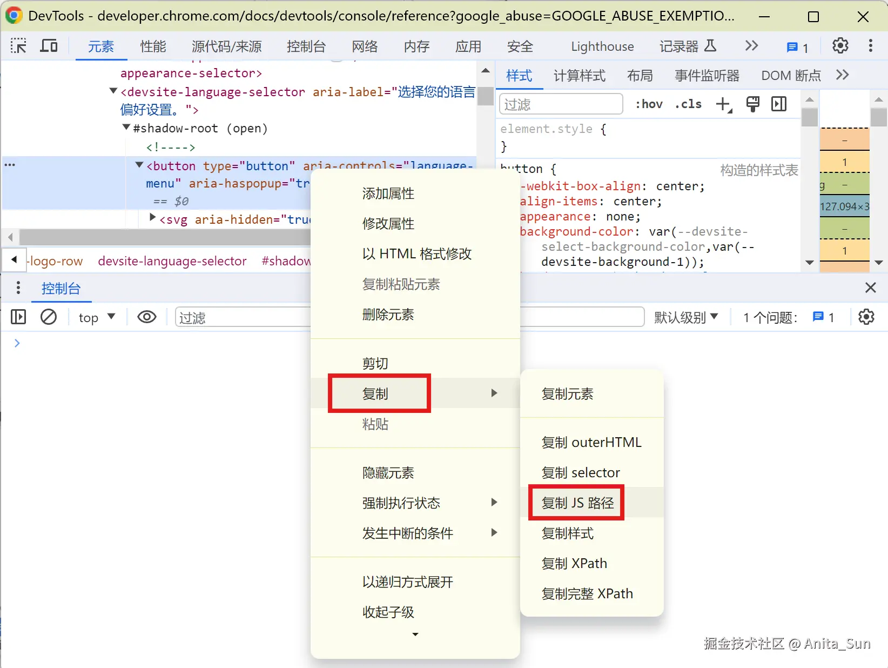Choose 修改属性 from the context menu
This screenshot has width=888, height=668.
(x=415, y=224)
